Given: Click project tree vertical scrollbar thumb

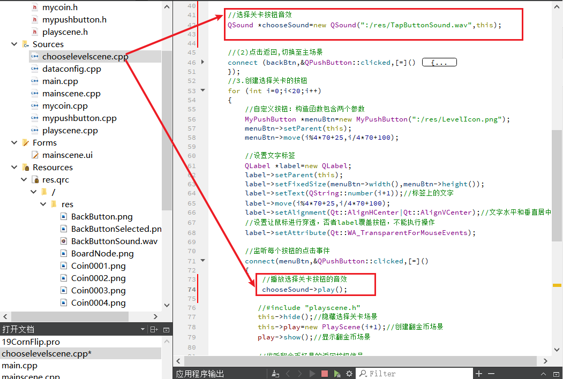Looking at the screenshot, I should (167, 130).
